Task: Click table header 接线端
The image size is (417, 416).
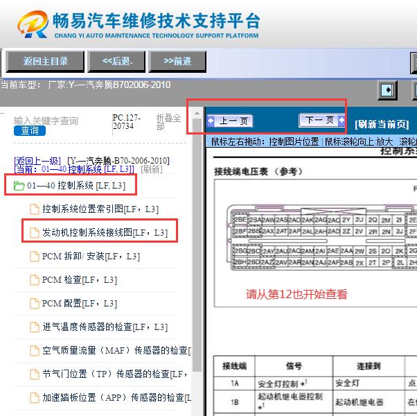Action: pyautogui.click(x=235, y=366)
